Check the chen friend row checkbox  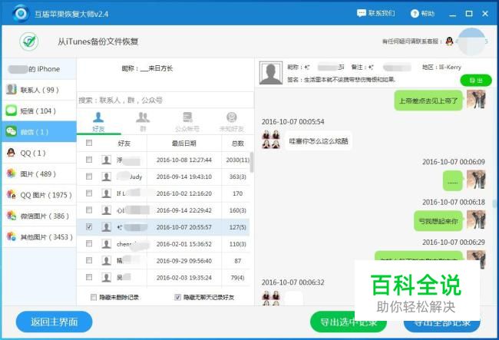point(89,243)
